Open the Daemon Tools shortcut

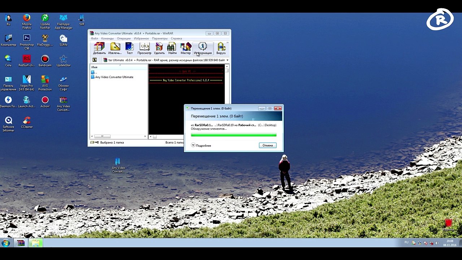coord(8,102)
